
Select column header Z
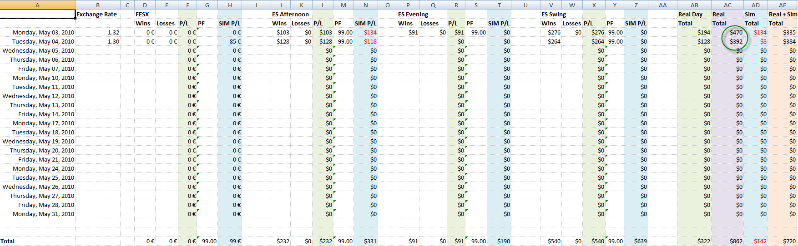tap(636, 5)
